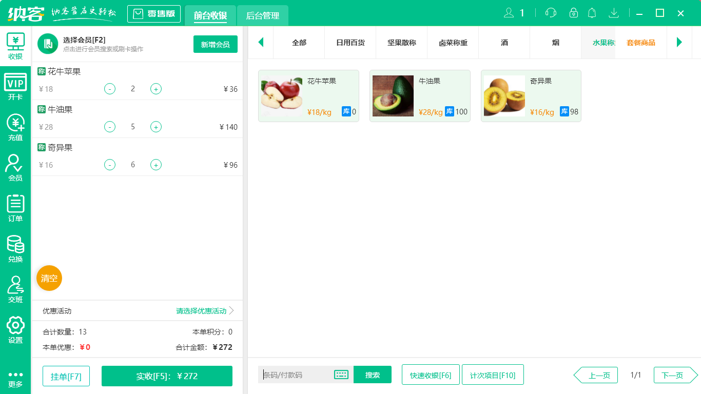The width and height of the screenshot is (701, 394).
Task: Switch to the 前台收银 tab
Action: click(210, 15)
